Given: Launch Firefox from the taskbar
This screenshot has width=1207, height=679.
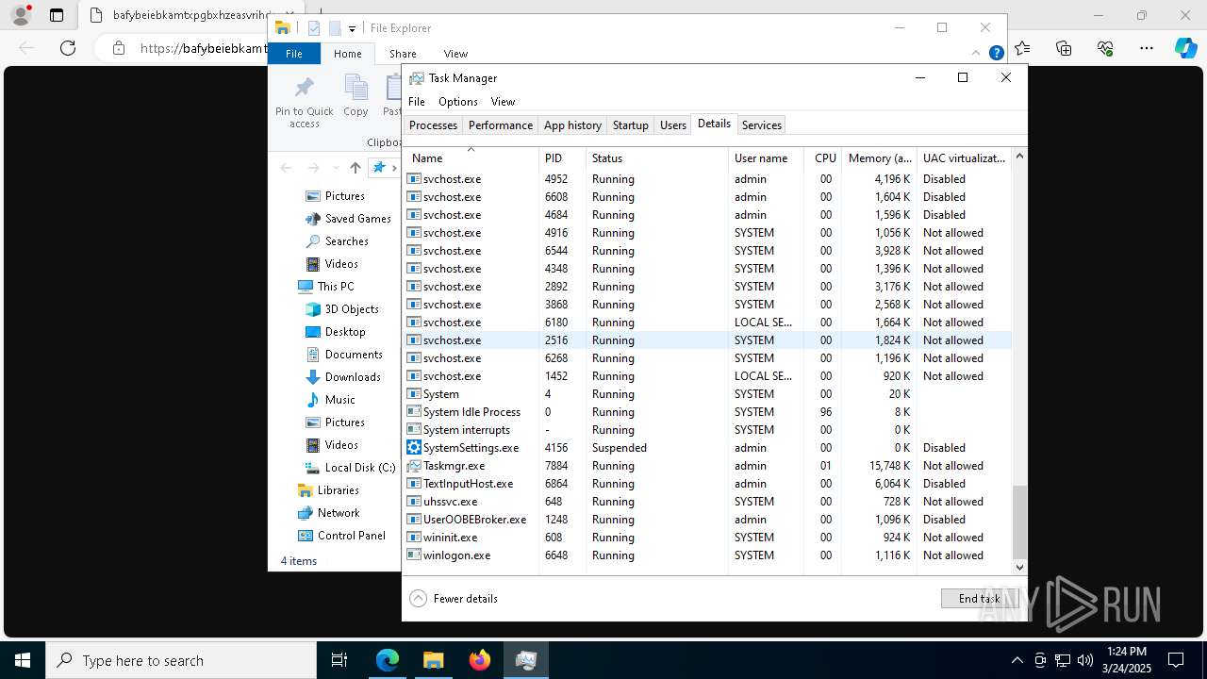Looking at the screenshot, I should coord(479,660).
